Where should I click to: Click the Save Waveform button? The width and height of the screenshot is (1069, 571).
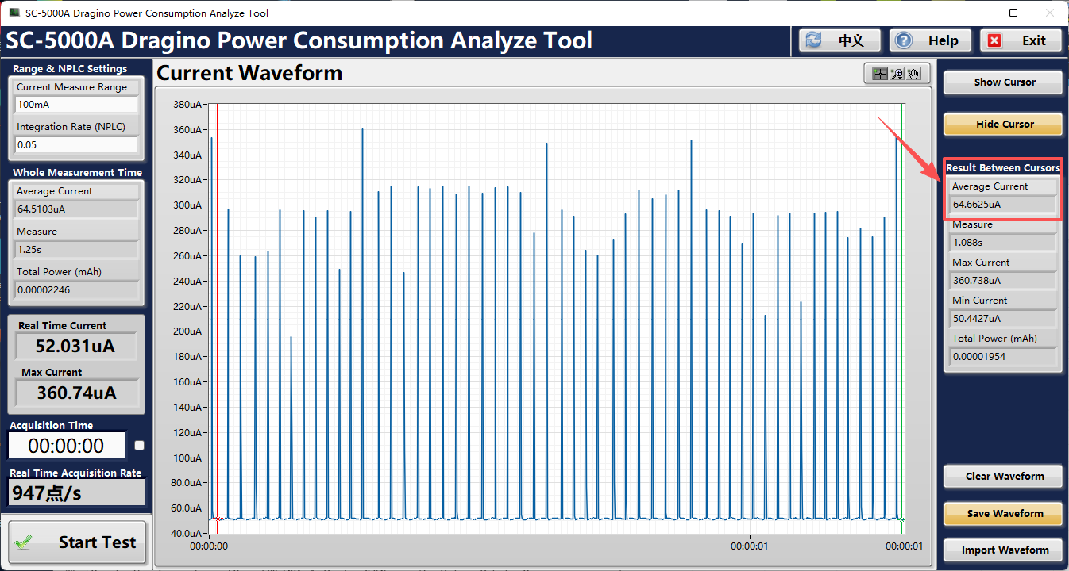pos(1002,514)
